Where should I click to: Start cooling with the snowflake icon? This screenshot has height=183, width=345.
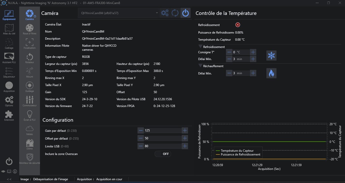(x=271, y=56)
